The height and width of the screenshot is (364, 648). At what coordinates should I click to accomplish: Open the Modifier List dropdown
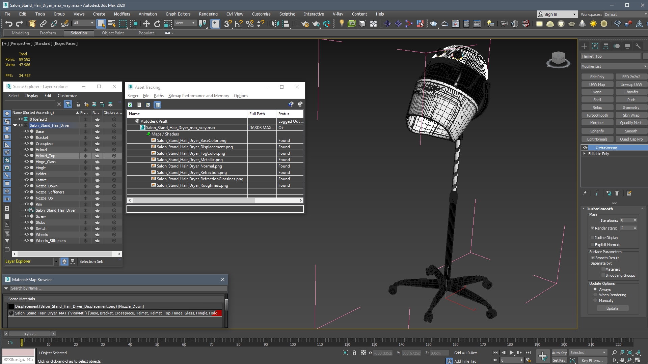614,66
